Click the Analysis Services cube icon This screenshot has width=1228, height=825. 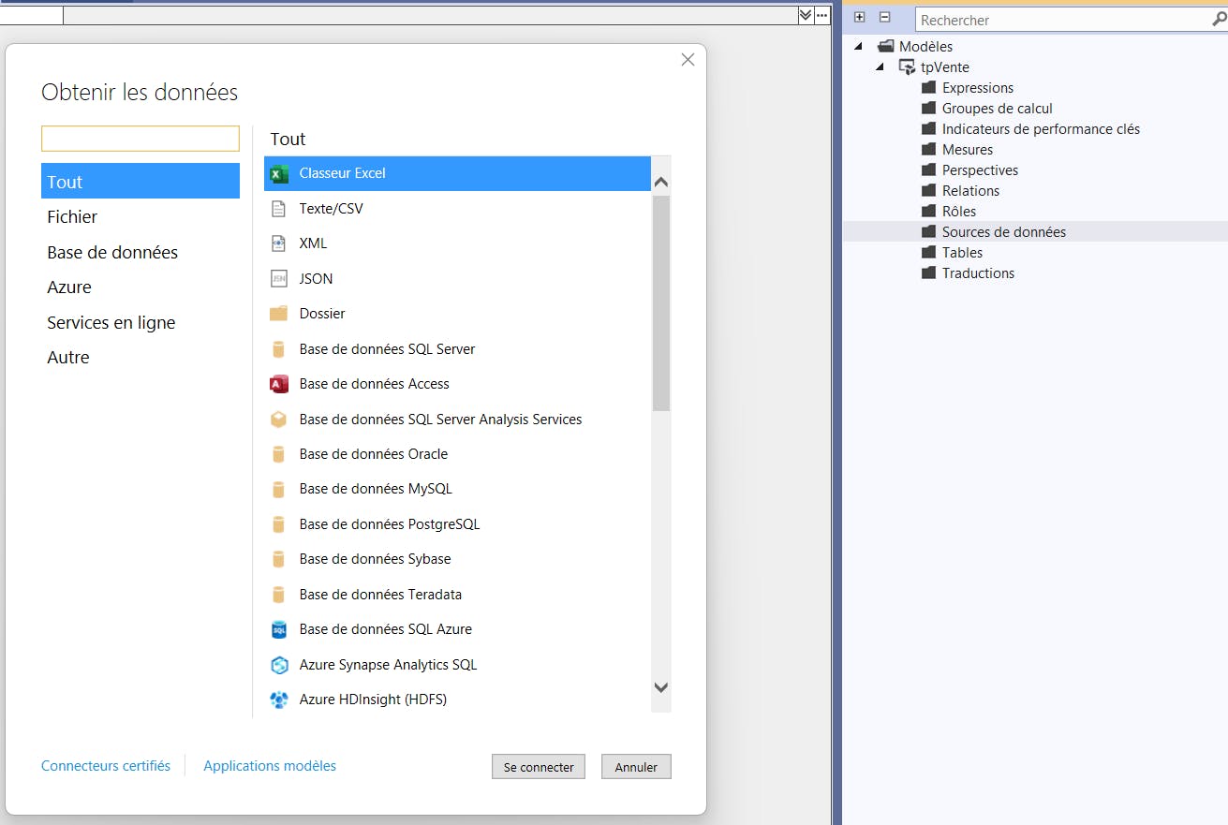(x=278, y=420)
